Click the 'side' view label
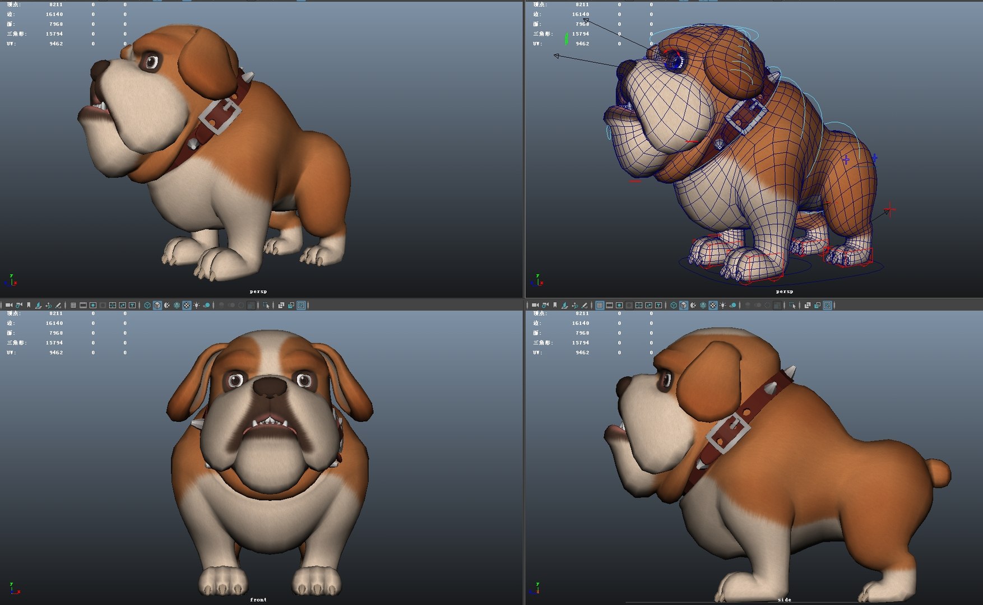Screen dimensions: 983x605 [785, 599]
